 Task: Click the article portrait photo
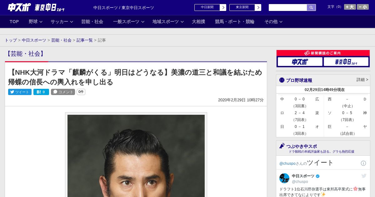click(x=136, y=156)
